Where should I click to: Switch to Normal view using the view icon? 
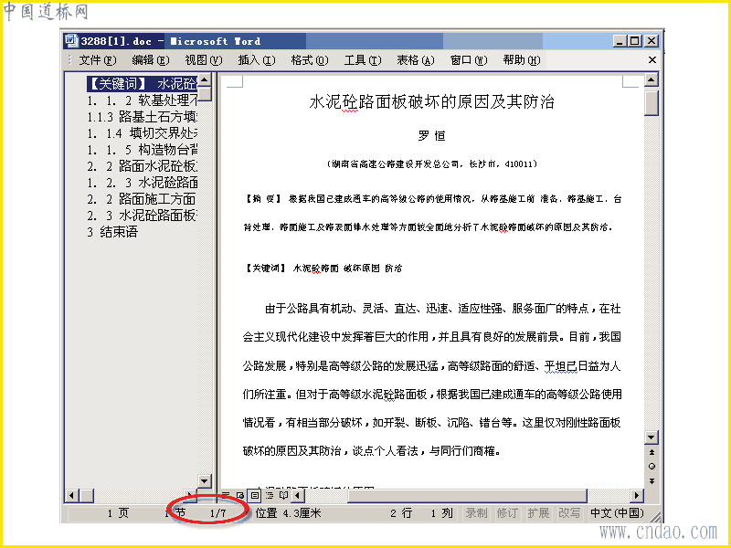[226, 494]
